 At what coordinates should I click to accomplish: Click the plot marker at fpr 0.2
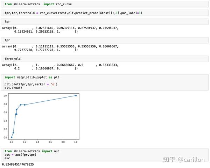(x=24, y=105)
